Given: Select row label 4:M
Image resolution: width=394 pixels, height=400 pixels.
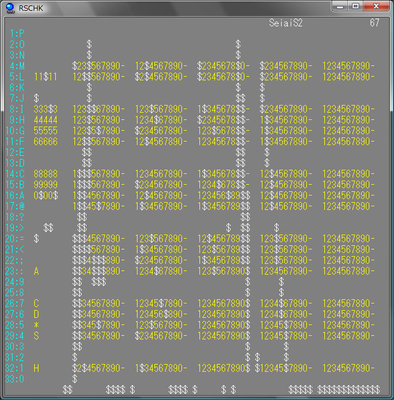Looking at the screenshot, I should pos(17,66).
